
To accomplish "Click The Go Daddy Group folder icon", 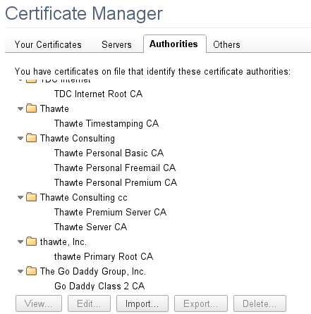I will (x=31, y=271).
